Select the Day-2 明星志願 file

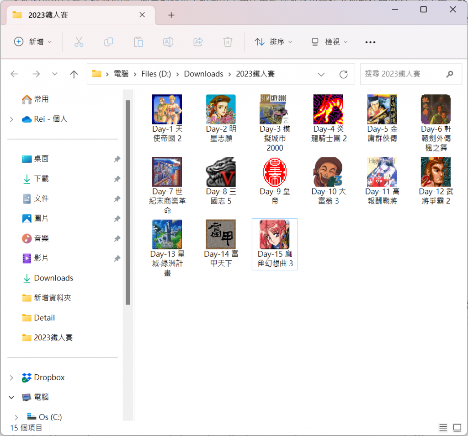click(221, 118)
